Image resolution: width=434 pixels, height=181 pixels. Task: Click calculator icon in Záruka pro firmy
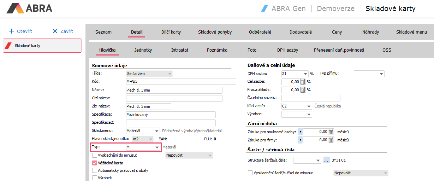click(331, 140)
